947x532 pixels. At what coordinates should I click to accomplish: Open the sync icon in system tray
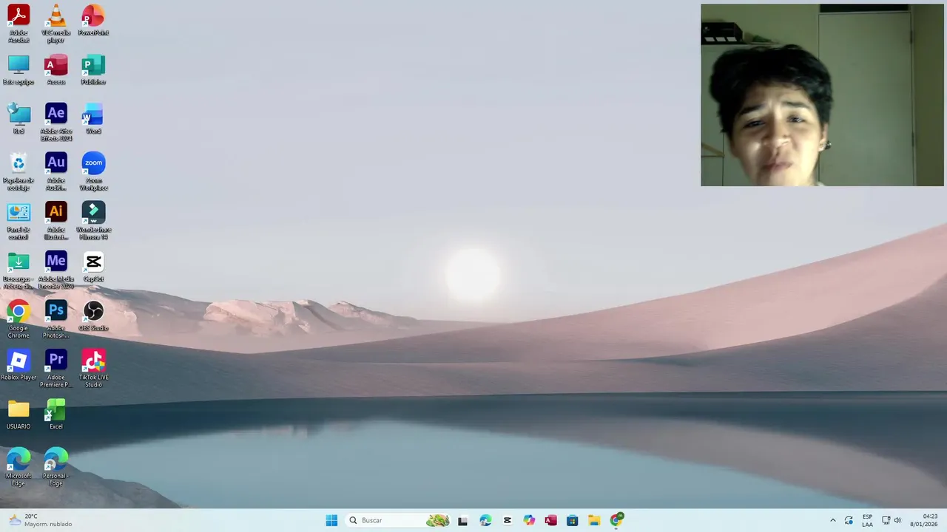849,520
